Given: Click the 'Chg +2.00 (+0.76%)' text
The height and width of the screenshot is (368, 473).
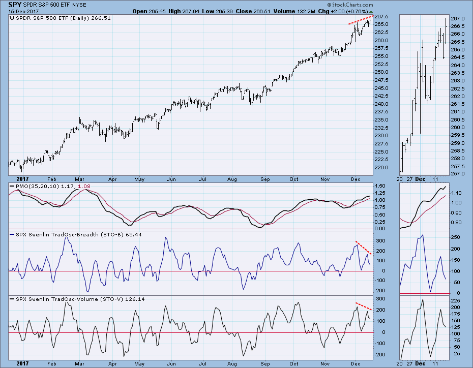Looking at the screenshot, I should [343, 12].
